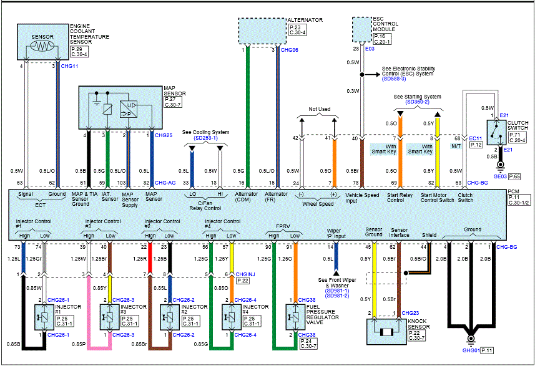Click the engine coolant temperature sensor symbol
Viewport: 535px width, 366px height.
(43, 45)
